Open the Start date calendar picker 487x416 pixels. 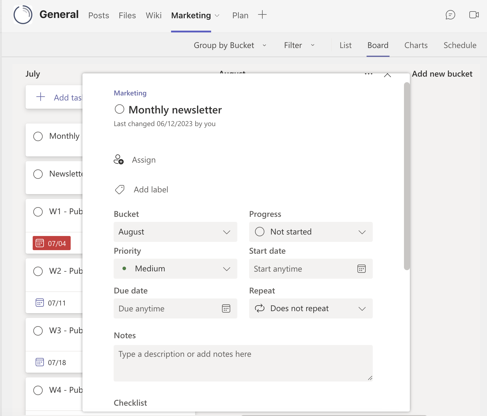[x=362, y=269]
